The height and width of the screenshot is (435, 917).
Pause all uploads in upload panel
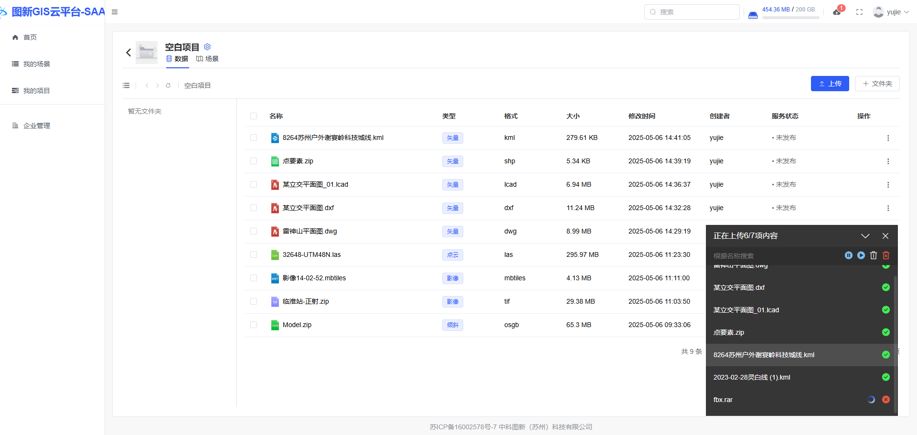tap(848, 255)
